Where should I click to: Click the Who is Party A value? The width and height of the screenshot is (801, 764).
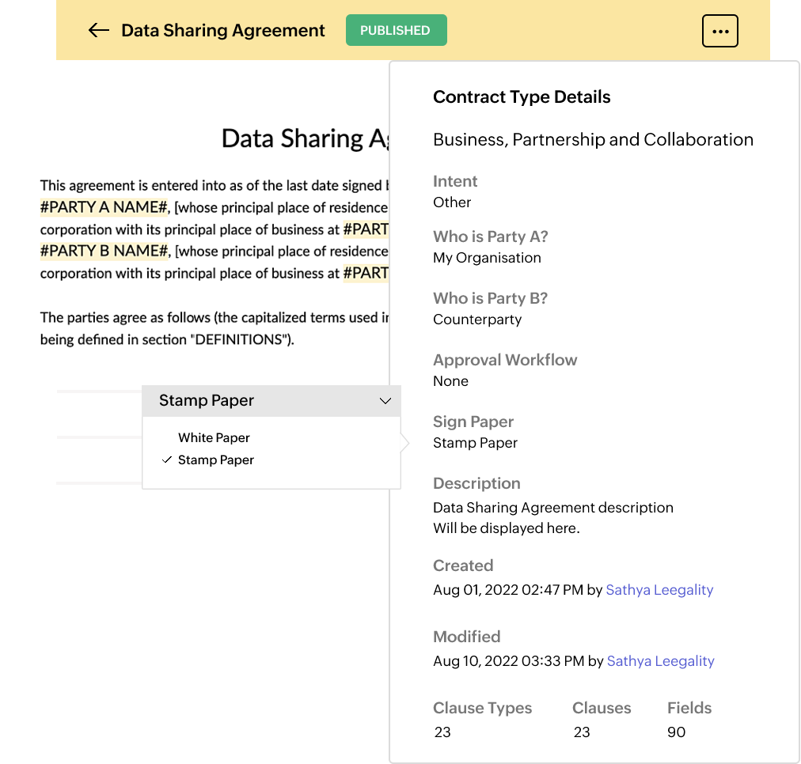[x=487, y=258]
